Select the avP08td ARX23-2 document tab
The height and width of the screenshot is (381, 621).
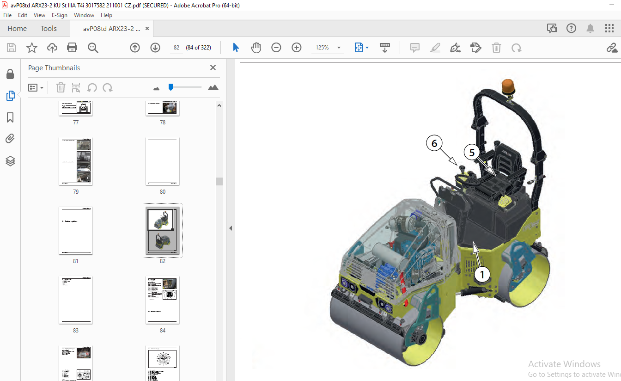pyautogui.click(x=111, y=29)
